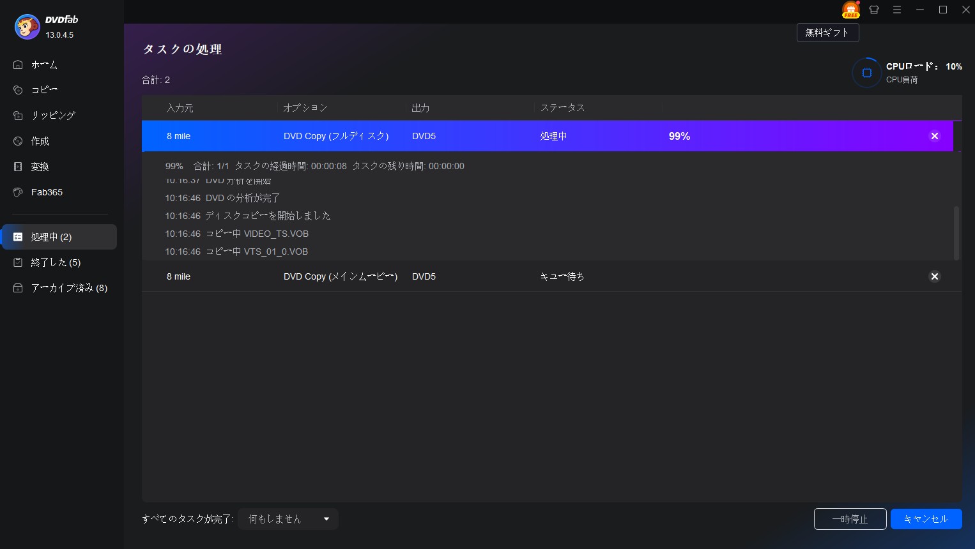
Task: Open the hamburger main menu
Action: coord(897,10)
